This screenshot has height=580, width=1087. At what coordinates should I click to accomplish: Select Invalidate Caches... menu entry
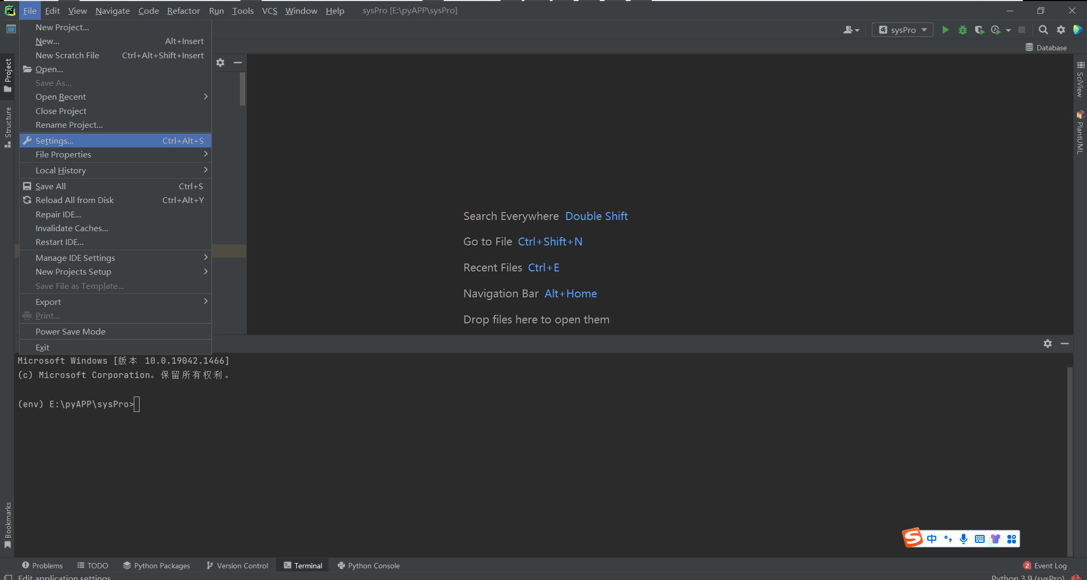tap(72, 229)
